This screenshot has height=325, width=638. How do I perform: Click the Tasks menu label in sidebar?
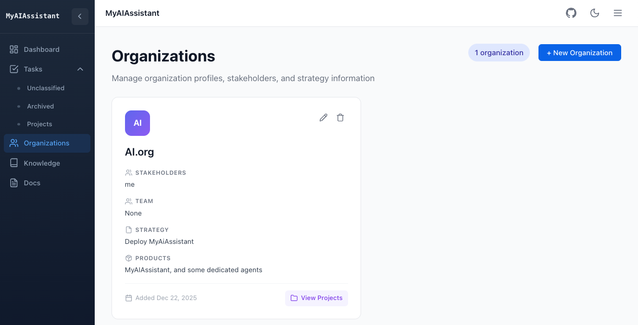[33, 69]
